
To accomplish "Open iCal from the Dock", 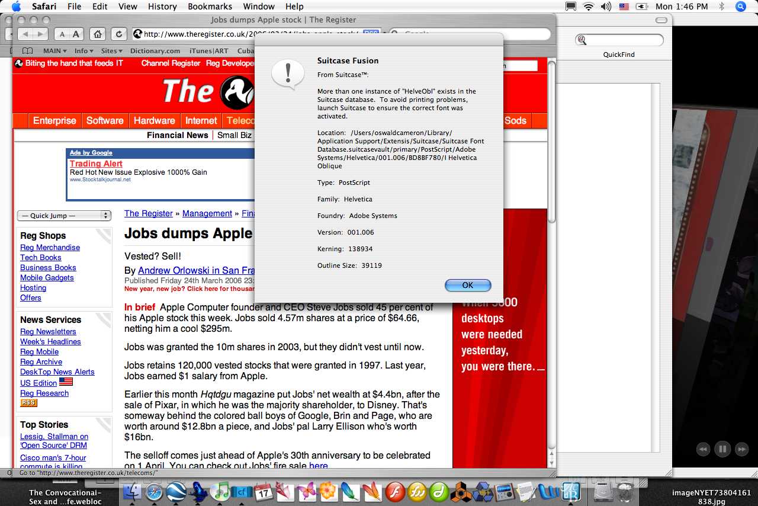I will (x=263, y=491).
